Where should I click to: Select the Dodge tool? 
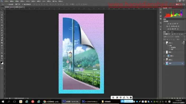2,43
